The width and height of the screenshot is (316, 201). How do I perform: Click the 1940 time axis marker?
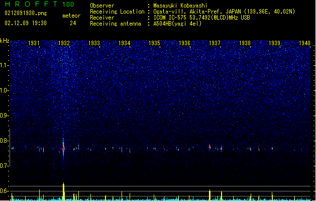pos(304,43)
